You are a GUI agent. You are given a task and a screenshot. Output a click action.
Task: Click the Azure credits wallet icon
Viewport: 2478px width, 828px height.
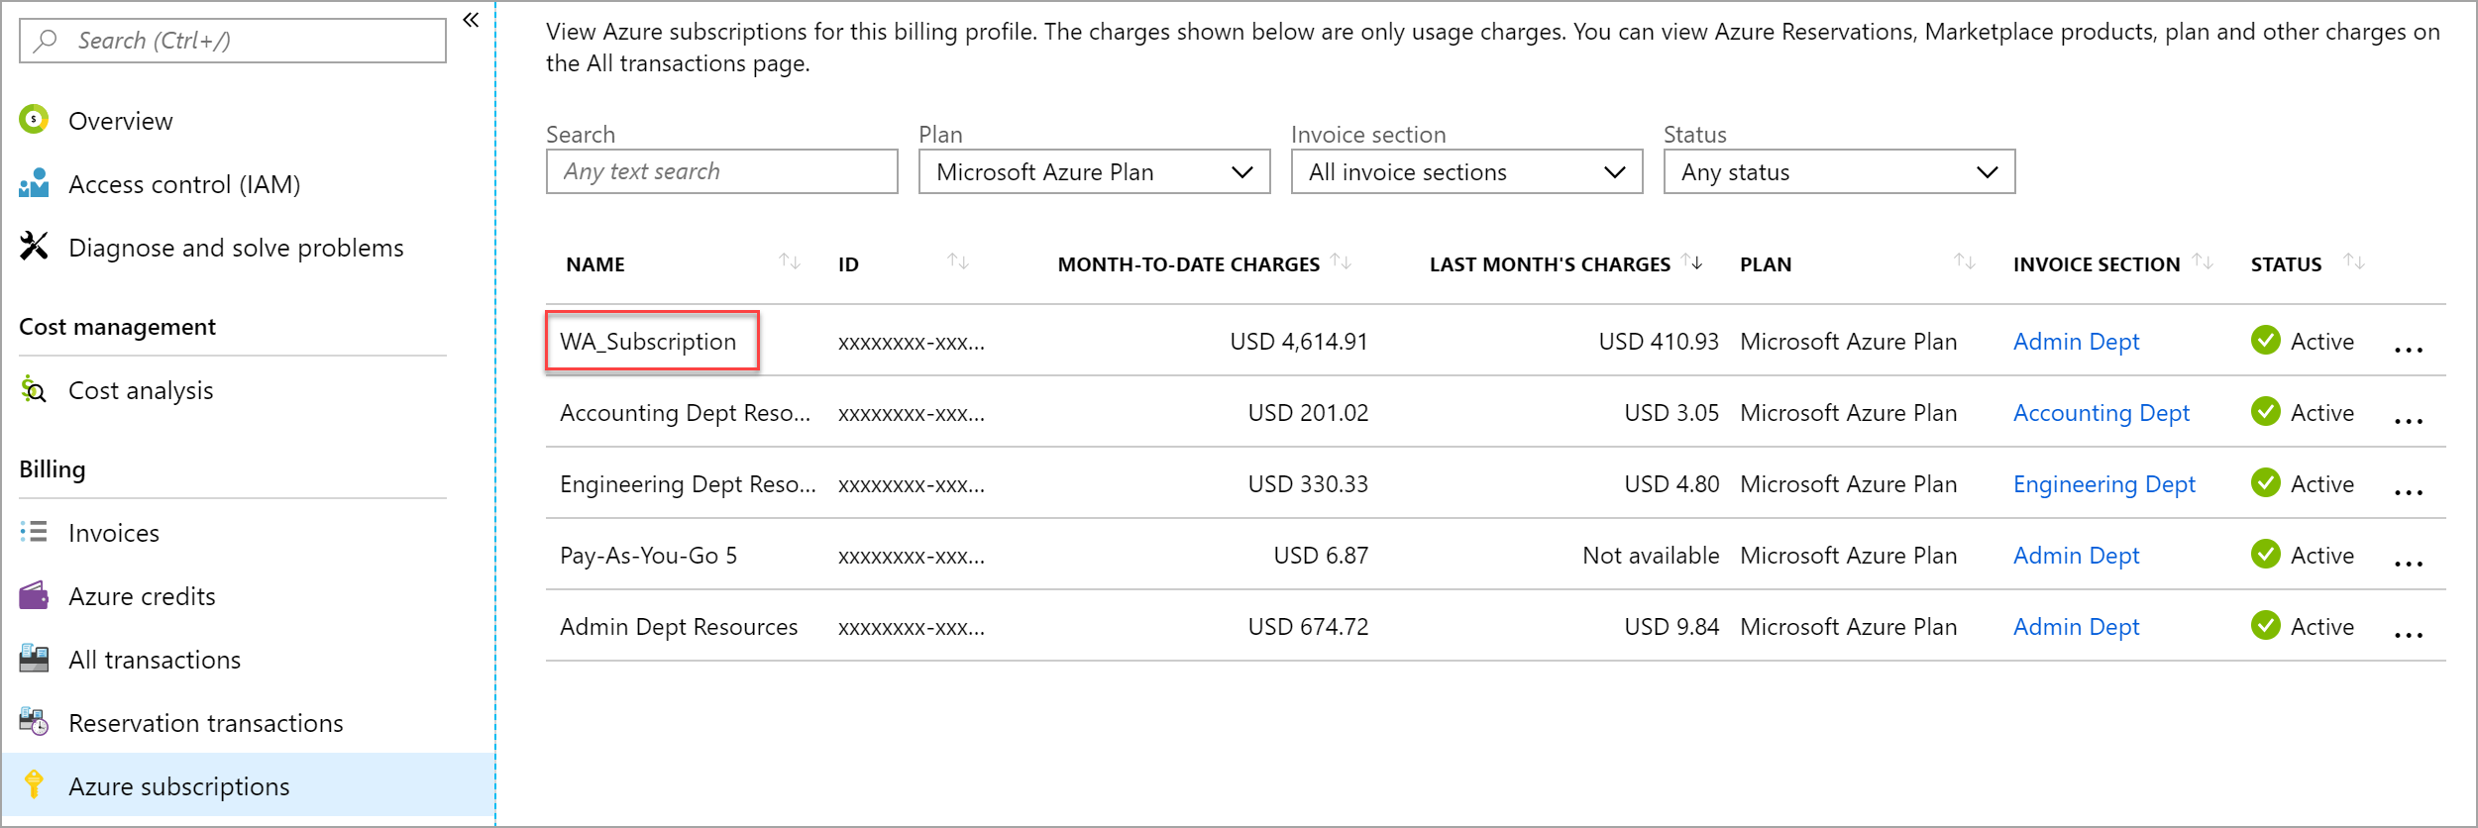point(34,595)
